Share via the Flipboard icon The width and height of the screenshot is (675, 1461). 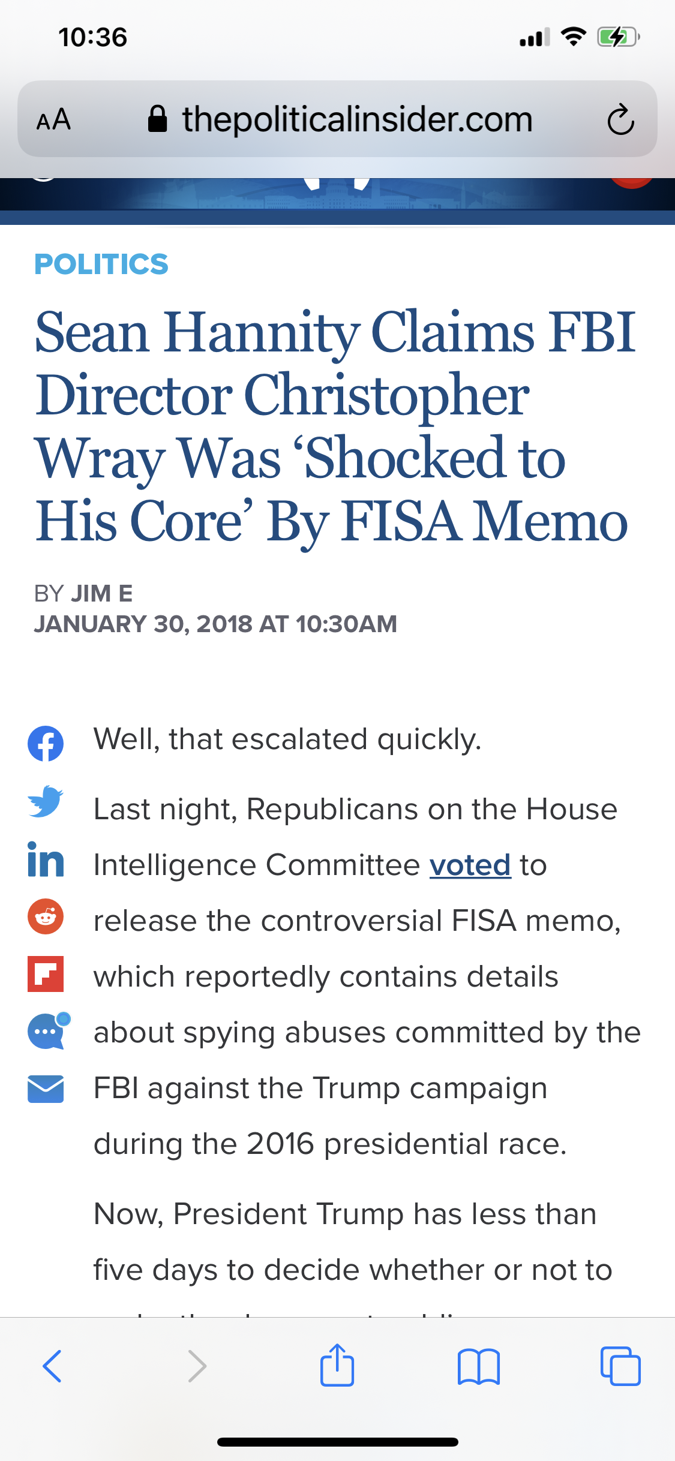click(46, 973)
